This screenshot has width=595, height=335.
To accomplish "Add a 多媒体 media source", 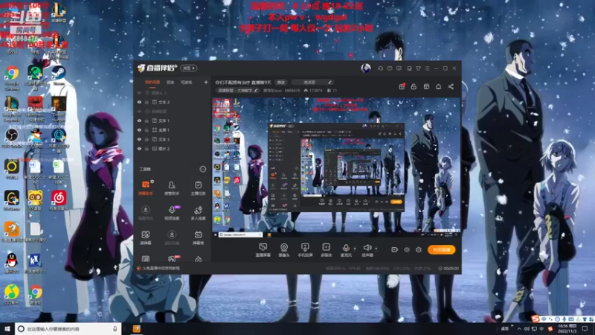I will click(x=326, y=250).
